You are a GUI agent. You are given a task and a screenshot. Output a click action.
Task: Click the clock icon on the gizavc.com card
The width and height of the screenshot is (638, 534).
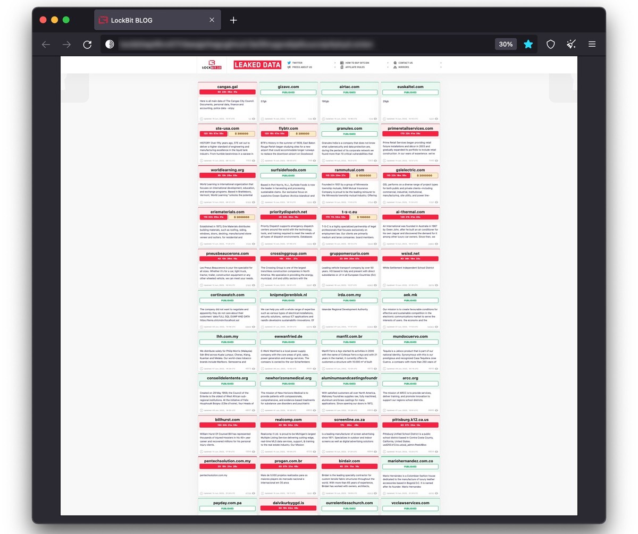(x=263, y=119)
